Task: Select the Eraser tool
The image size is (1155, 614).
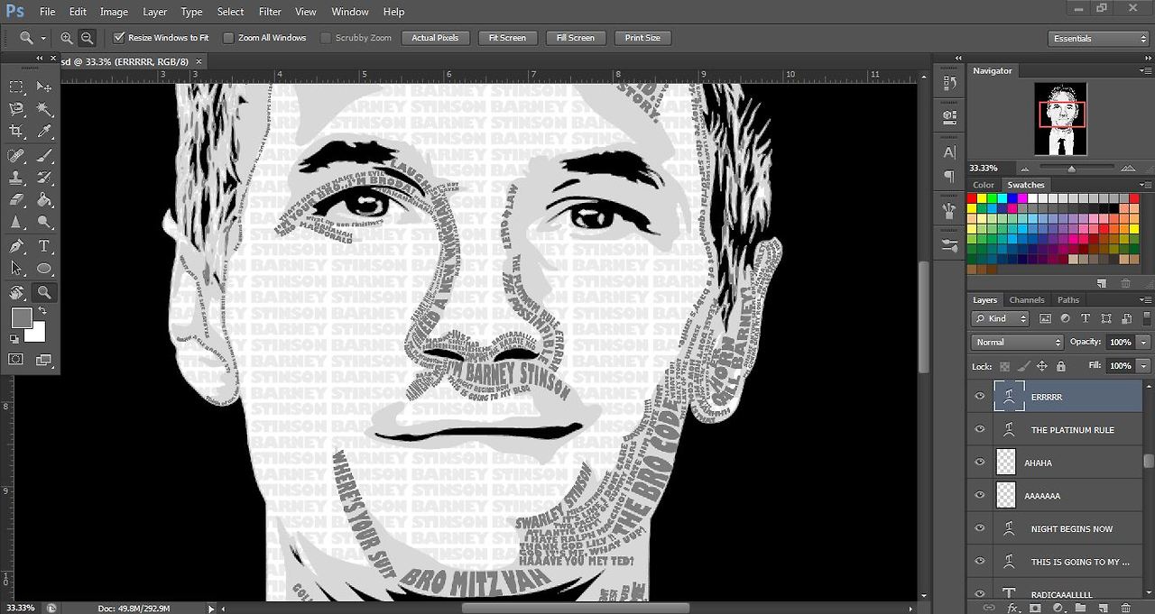Action: [17, 200]
